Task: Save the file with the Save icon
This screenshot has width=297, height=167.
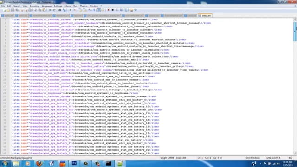Action: (13, 10)
